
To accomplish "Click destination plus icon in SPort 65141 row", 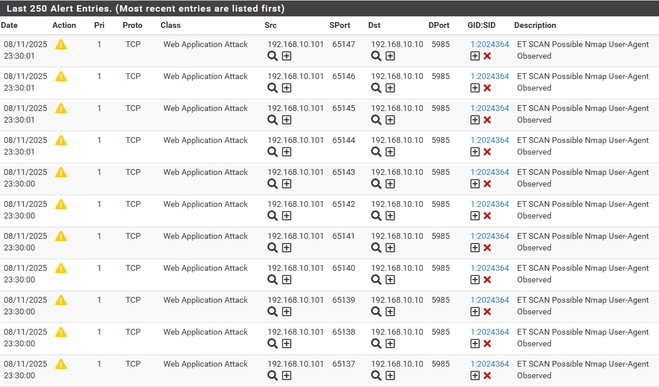I will [x=390, y=248].
